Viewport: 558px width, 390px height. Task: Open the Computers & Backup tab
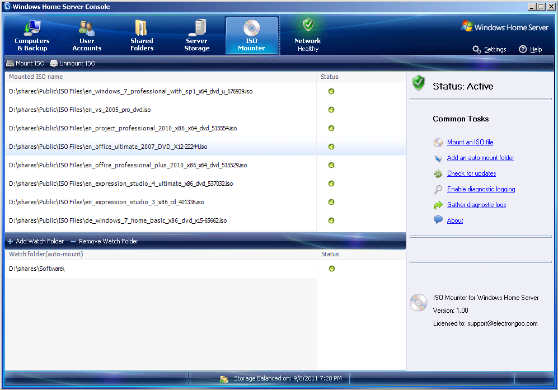coord(32,36)
